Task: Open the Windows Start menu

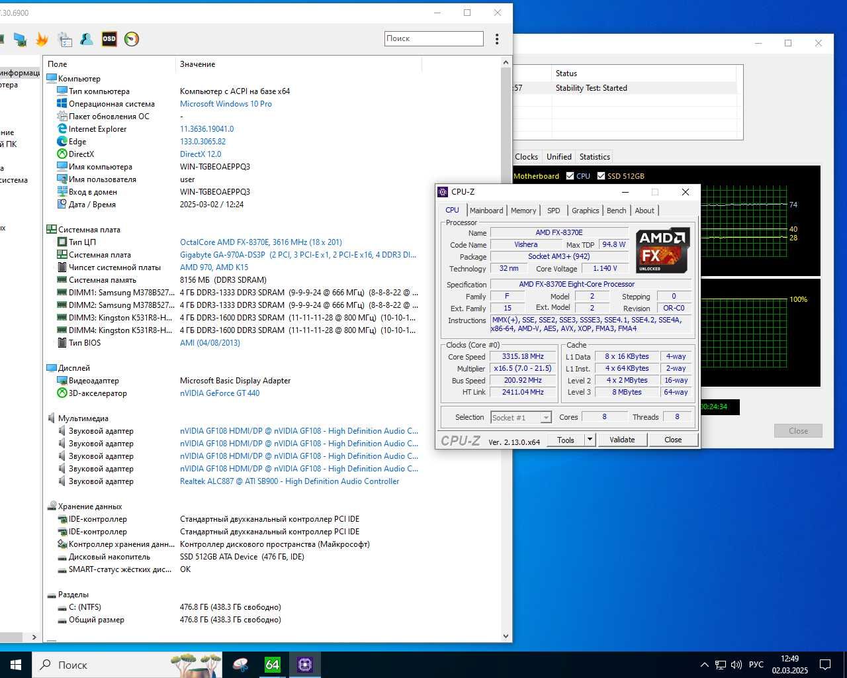Action: [x=16, y=665]
